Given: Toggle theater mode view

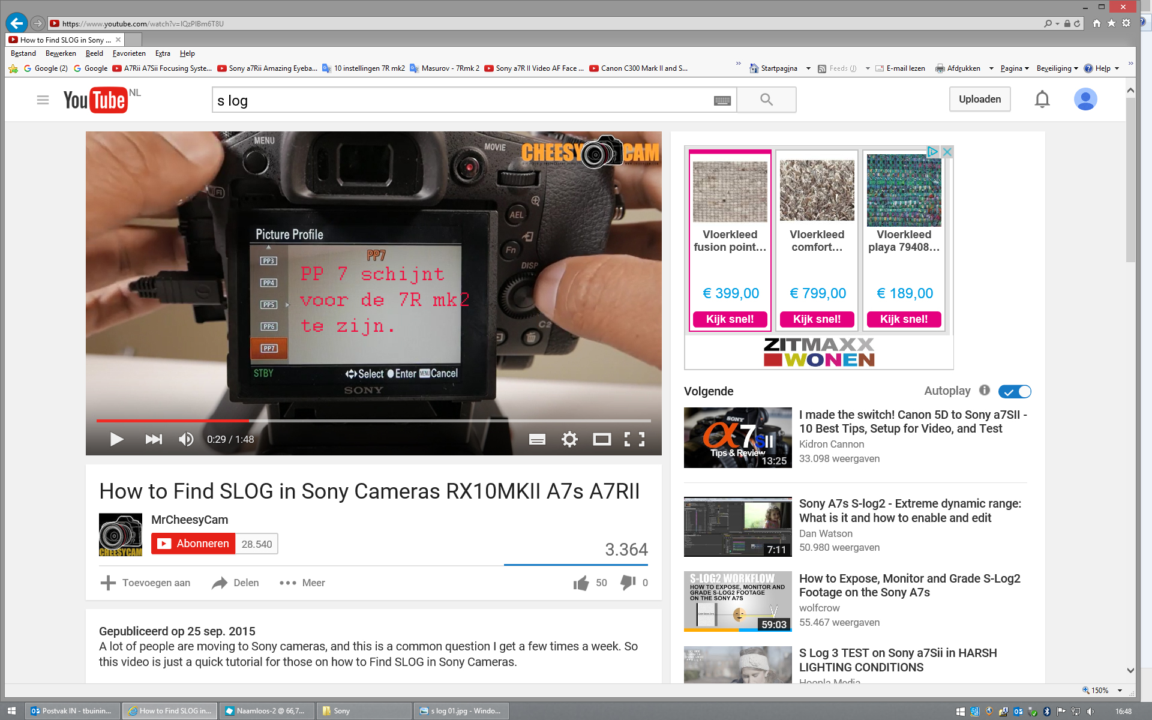Looking at the screenshot, I should pyautogui.click(x=602, y=439).
